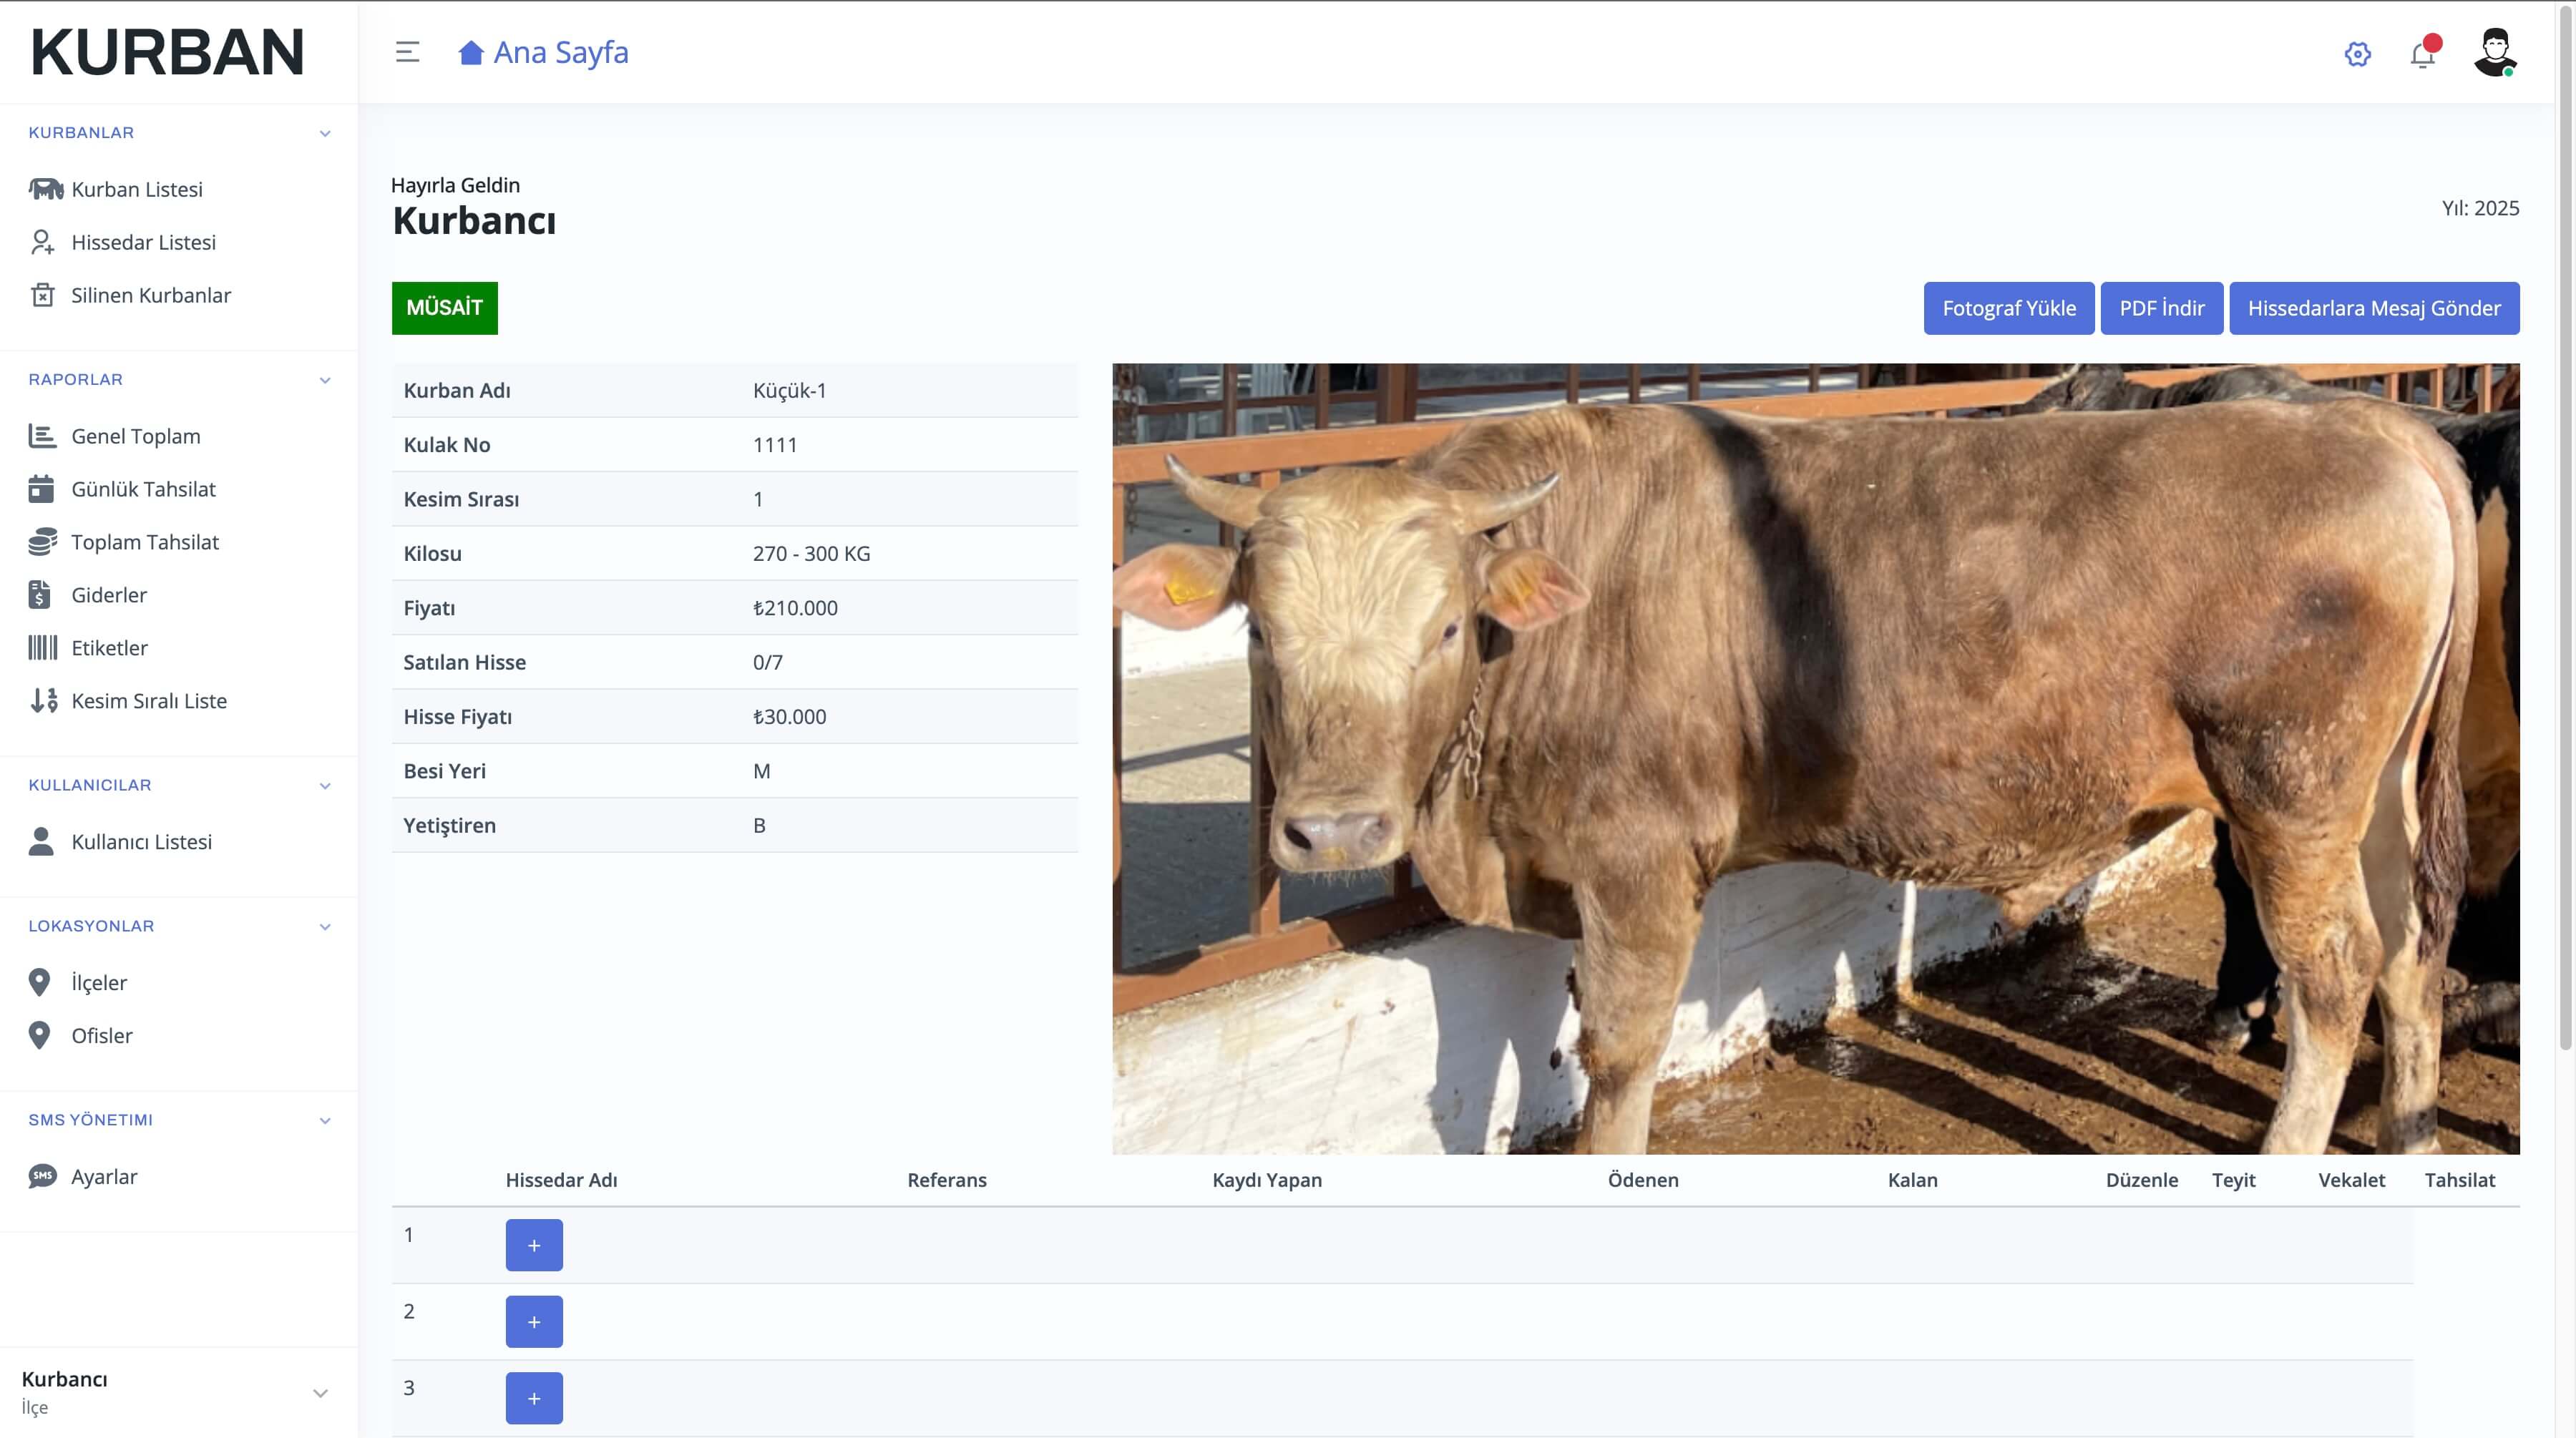The width and height of the screenshot is (2576, 1438).
Task: Click the KURBAN logo
Action: (167, 52)
